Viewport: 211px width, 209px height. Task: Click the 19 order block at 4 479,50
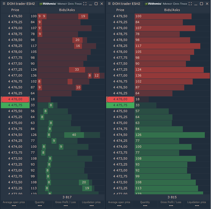click(x=83, y=16)
